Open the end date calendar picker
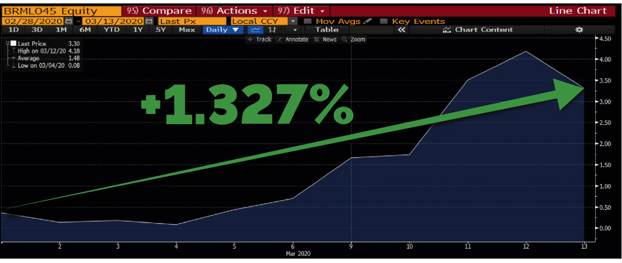Screen dimensions: 622x263 click(x=149, y=21)
